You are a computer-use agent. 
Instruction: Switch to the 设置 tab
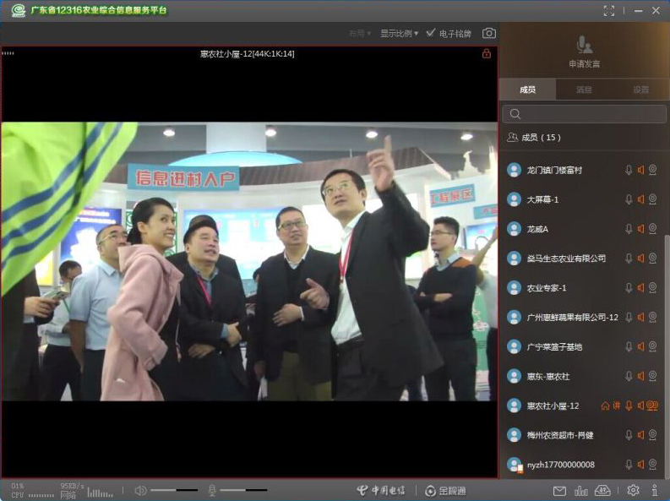click(640, 90)
